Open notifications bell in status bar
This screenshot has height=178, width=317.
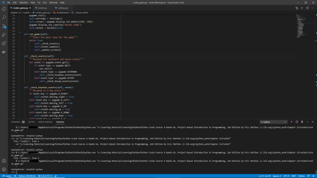pos(313,176)
